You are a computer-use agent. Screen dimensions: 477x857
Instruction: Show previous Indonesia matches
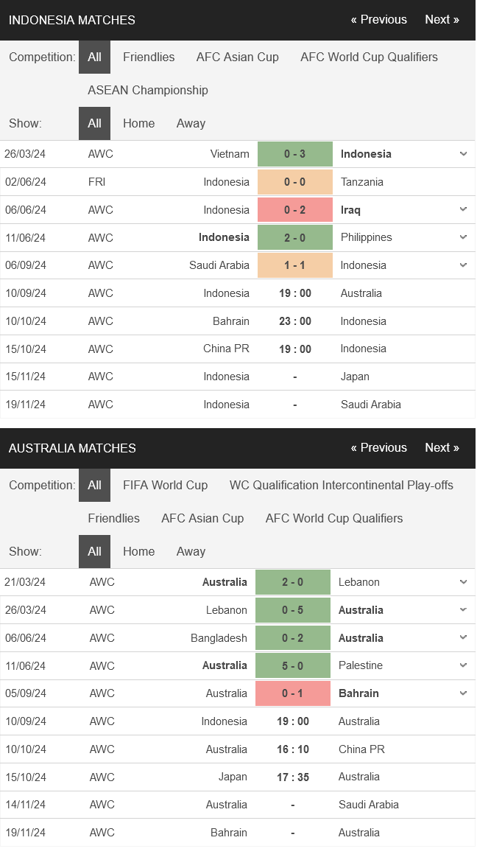[x=378, y=20]
